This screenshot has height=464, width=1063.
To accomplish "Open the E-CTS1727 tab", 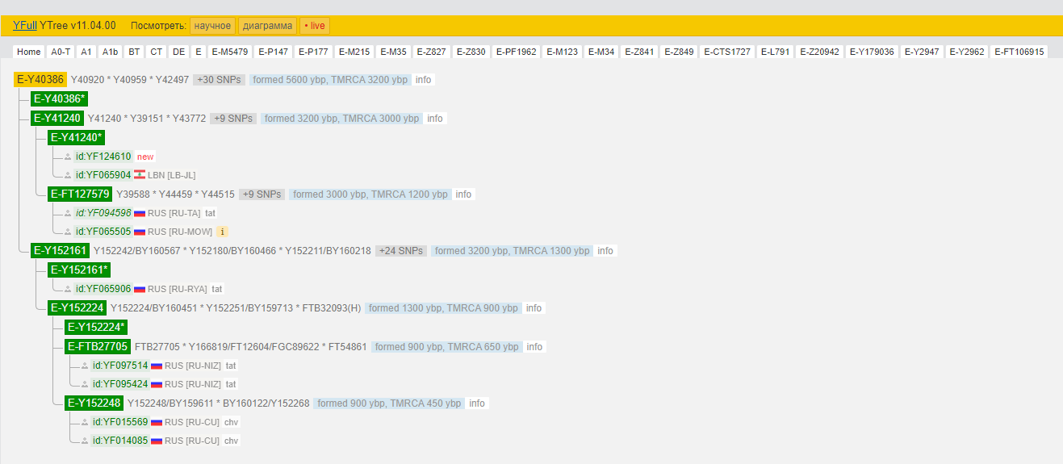I will click(x=727, y=52).
